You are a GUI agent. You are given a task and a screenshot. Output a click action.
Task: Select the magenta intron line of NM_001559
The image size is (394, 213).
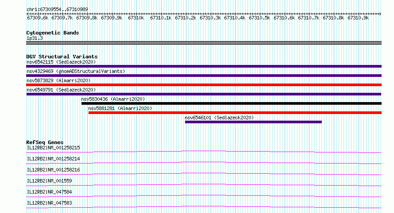coord(204,185)
